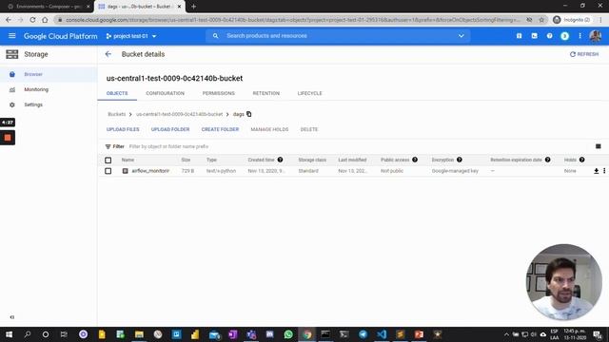Switch to the Retention tab
Image resolution: width=609 pixels, height=342 pixels.
(266, 93)
